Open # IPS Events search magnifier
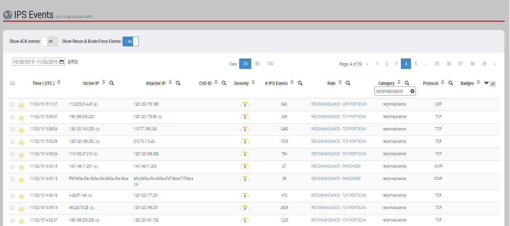Viewport: 510px width, 226px height. pyautogui.click(x=300, y=83)
